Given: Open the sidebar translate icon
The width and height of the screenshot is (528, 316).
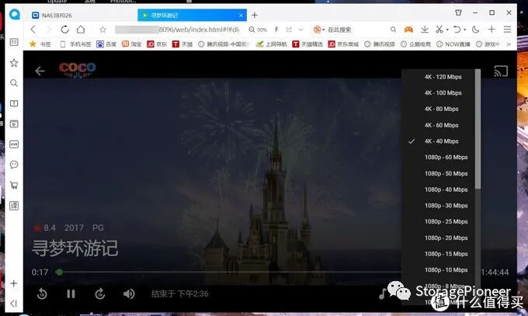Looking at the screenshot, I should 14,206.
